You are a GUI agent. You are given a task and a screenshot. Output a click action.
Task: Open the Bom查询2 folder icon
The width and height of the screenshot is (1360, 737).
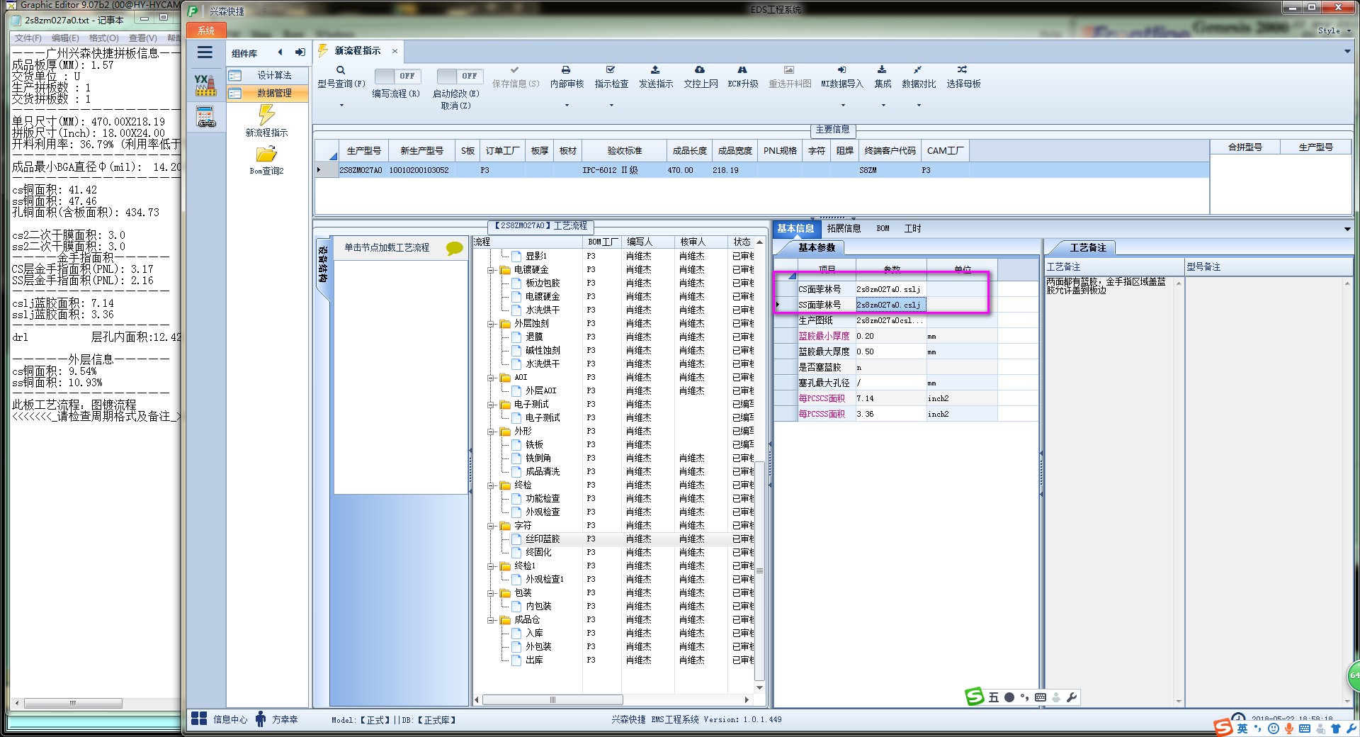(266, 154)
